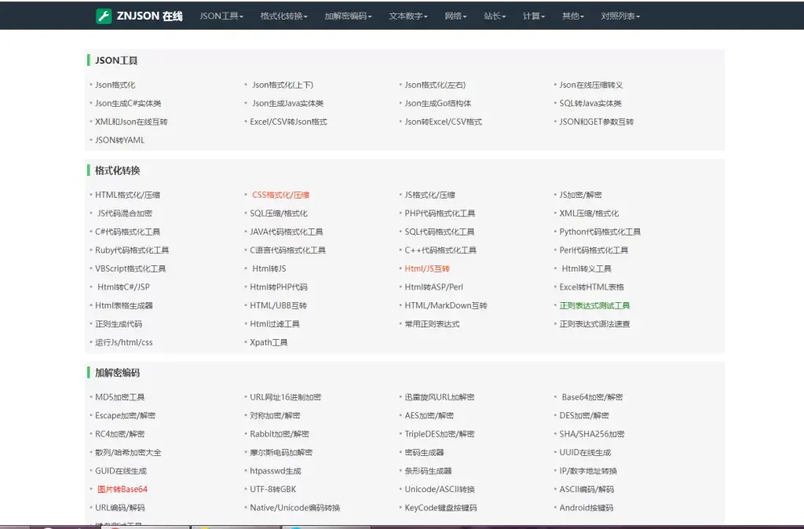Open the 加解密编码 navigation dropdown

348,16
